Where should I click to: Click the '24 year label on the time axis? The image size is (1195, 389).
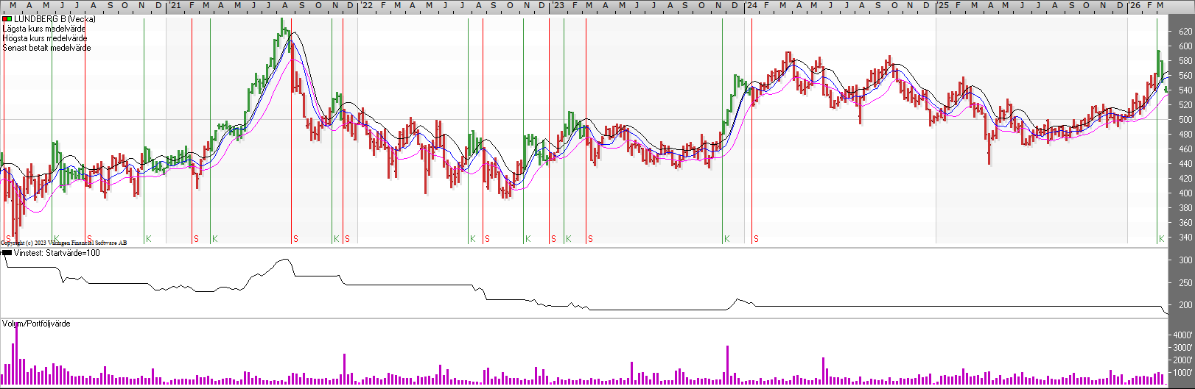click(x=750, y=6)
